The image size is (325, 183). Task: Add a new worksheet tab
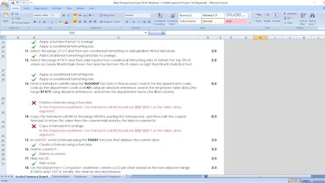click(x=127, y=176)
